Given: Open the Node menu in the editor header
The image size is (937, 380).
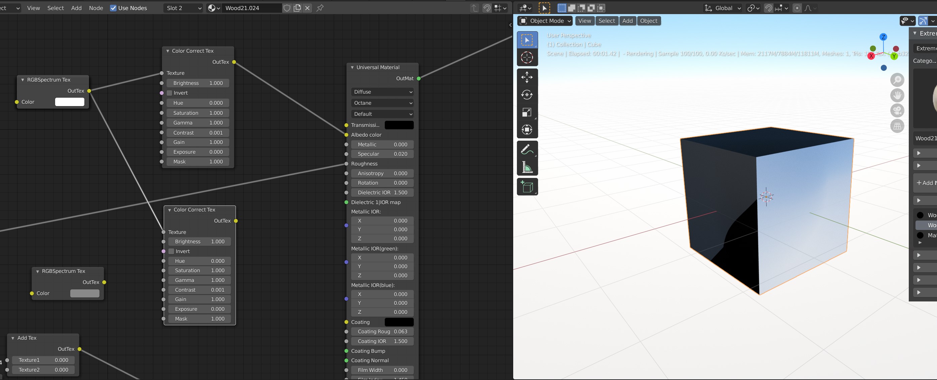Looking at the screenshot, I should tap(96, 8).
